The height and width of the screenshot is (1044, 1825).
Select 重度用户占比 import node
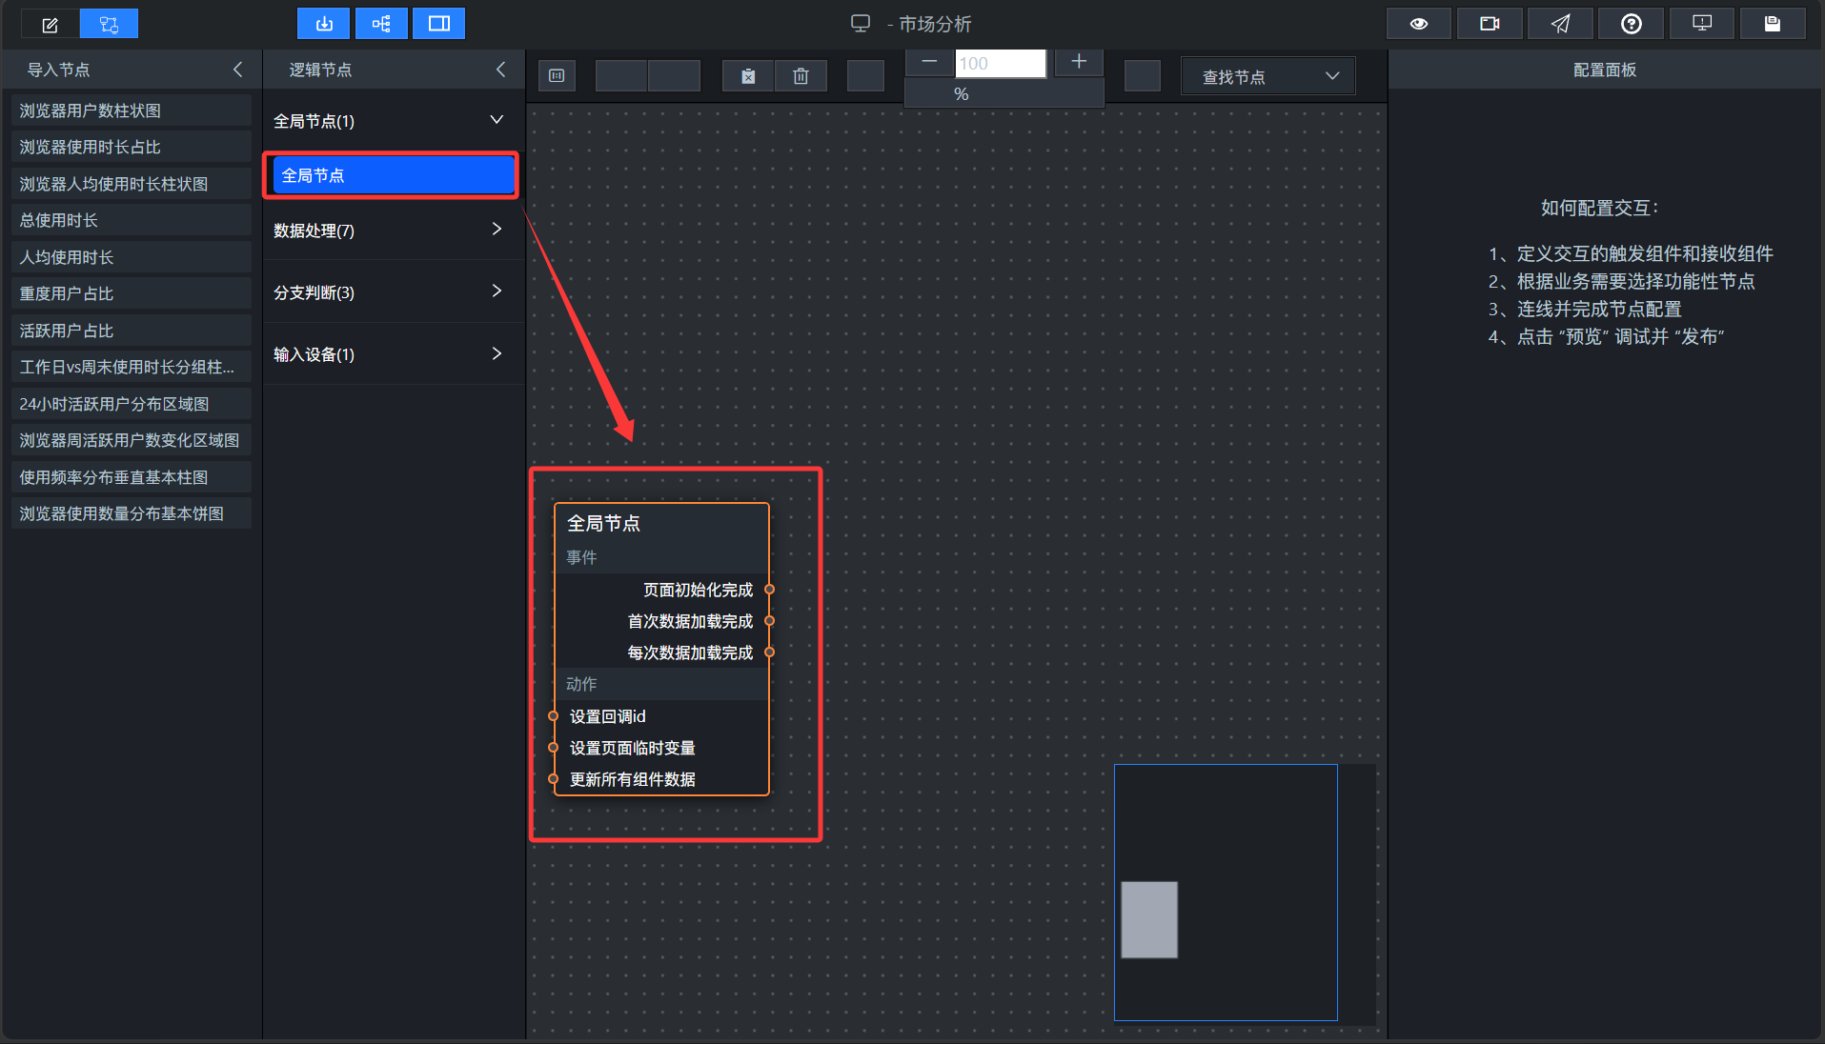tap(132, 293)
